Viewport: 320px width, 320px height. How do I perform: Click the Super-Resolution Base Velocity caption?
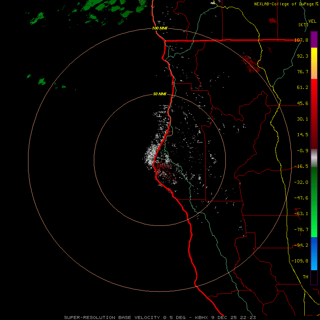click(160, 318)
